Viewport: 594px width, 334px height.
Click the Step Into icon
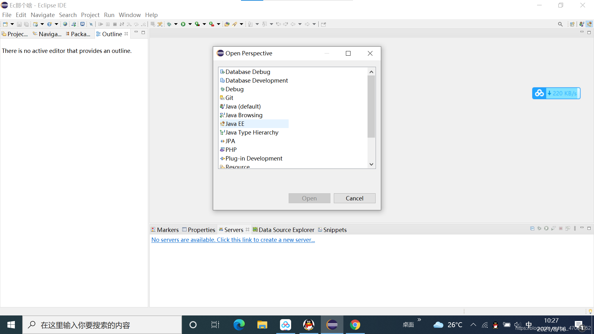129,24
